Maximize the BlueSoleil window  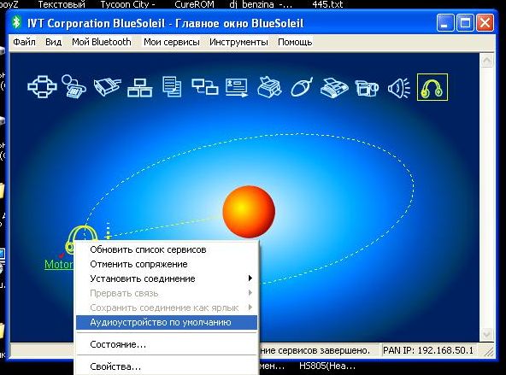click(465, 23)
